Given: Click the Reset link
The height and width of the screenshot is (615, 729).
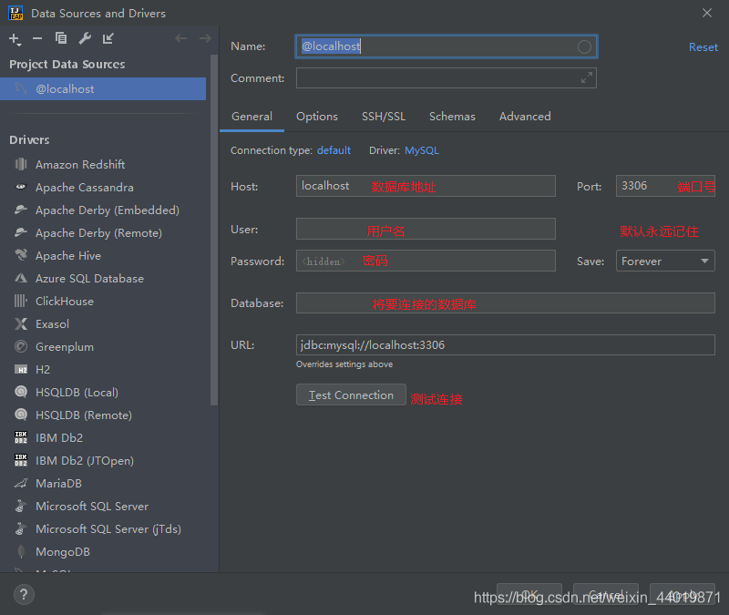Looking at the screenshot, I should (x=703, y=47).
